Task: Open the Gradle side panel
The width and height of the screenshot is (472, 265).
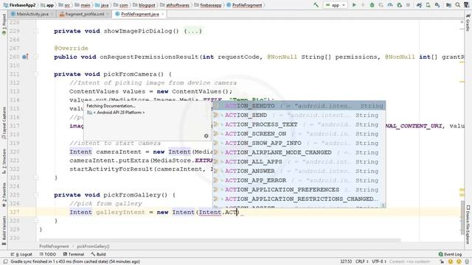Action: 468,23
